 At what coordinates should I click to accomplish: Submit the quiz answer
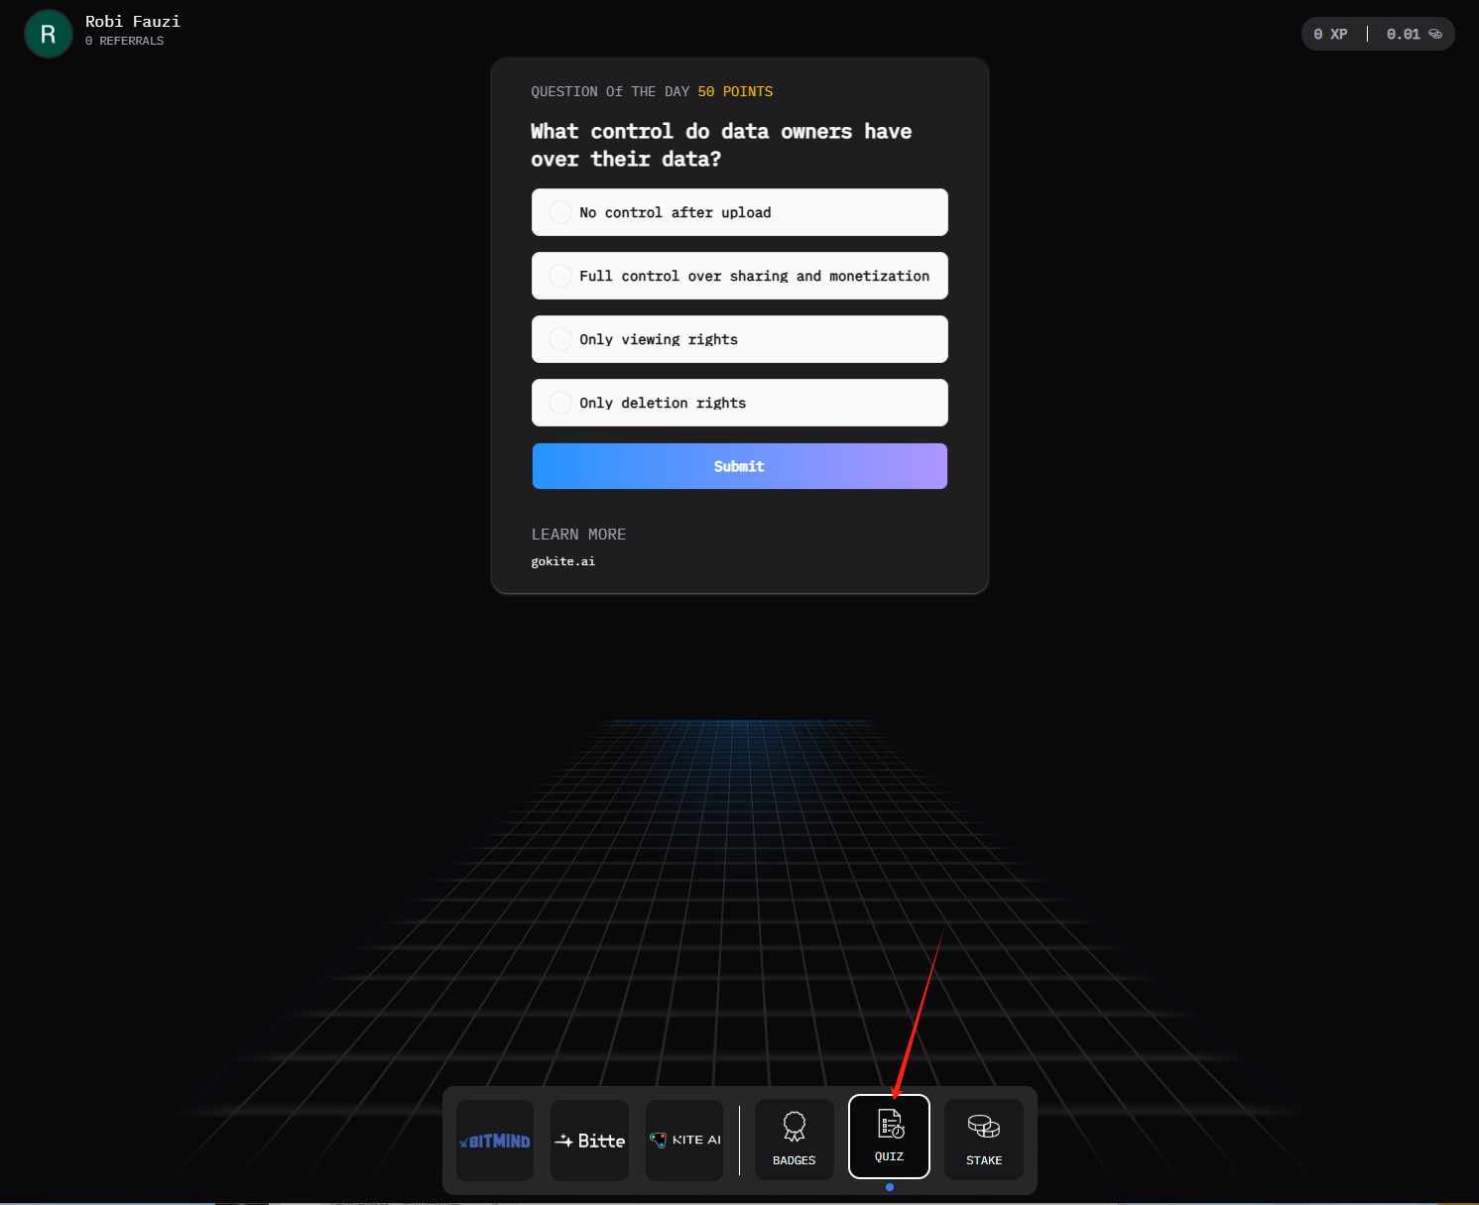click(739, 466)
